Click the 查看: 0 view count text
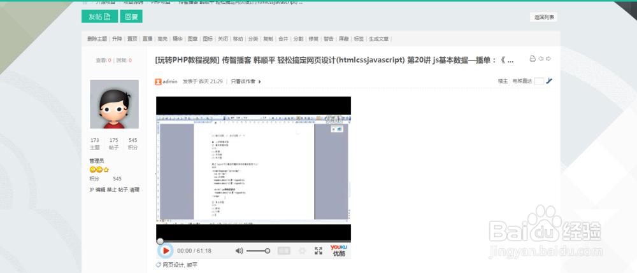The height and width of the screenshot is (273, 637). tap(103, 60)
